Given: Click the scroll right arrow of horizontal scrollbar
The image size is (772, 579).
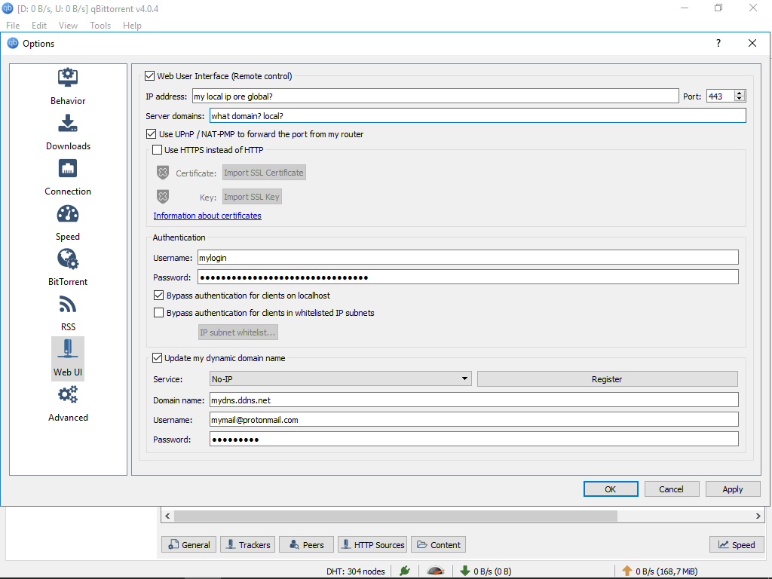Looking at the screenshot, I should click(x=758, y=516).
